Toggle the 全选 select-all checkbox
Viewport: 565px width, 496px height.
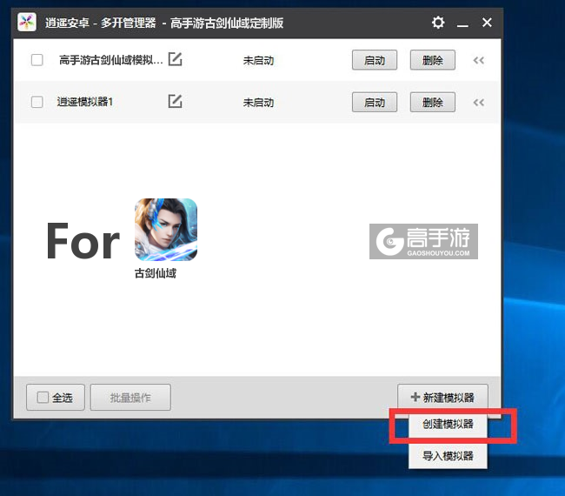click(x=43, y=398)
